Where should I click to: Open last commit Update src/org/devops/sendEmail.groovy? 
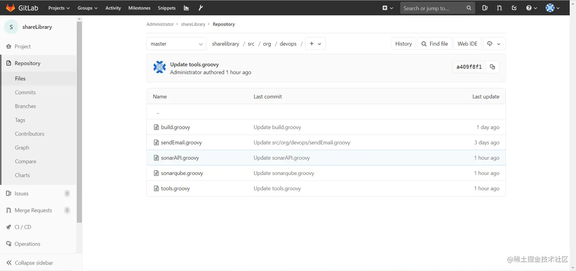(x=302, y=143)
